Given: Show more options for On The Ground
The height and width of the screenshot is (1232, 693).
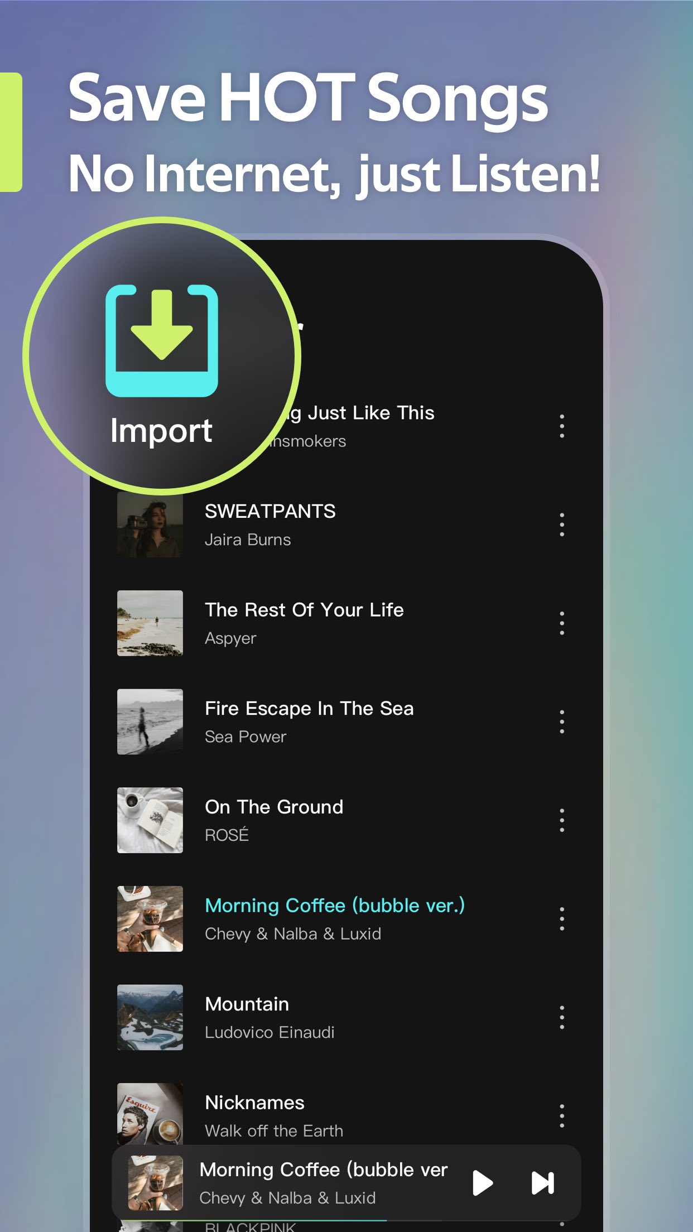Looking at the screenshot, I should click(x=562, y=820).
